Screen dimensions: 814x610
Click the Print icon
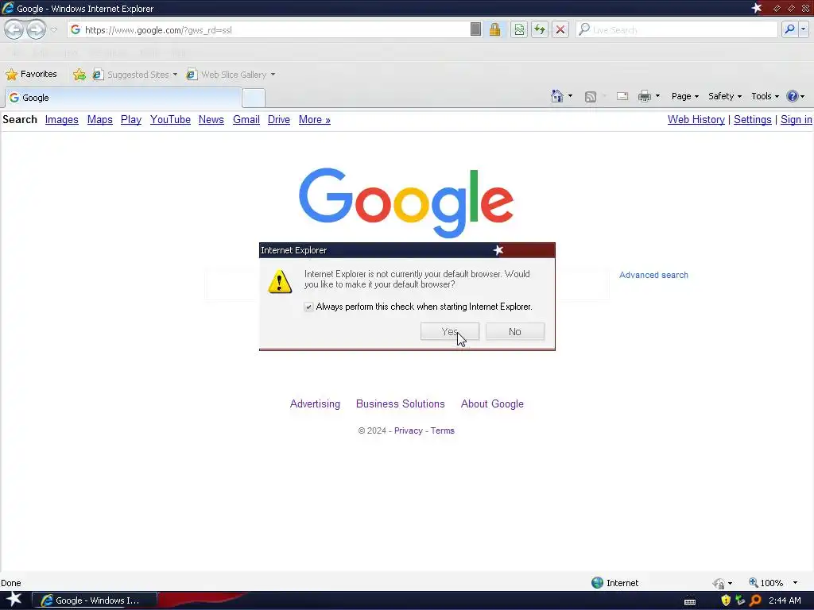644,96
